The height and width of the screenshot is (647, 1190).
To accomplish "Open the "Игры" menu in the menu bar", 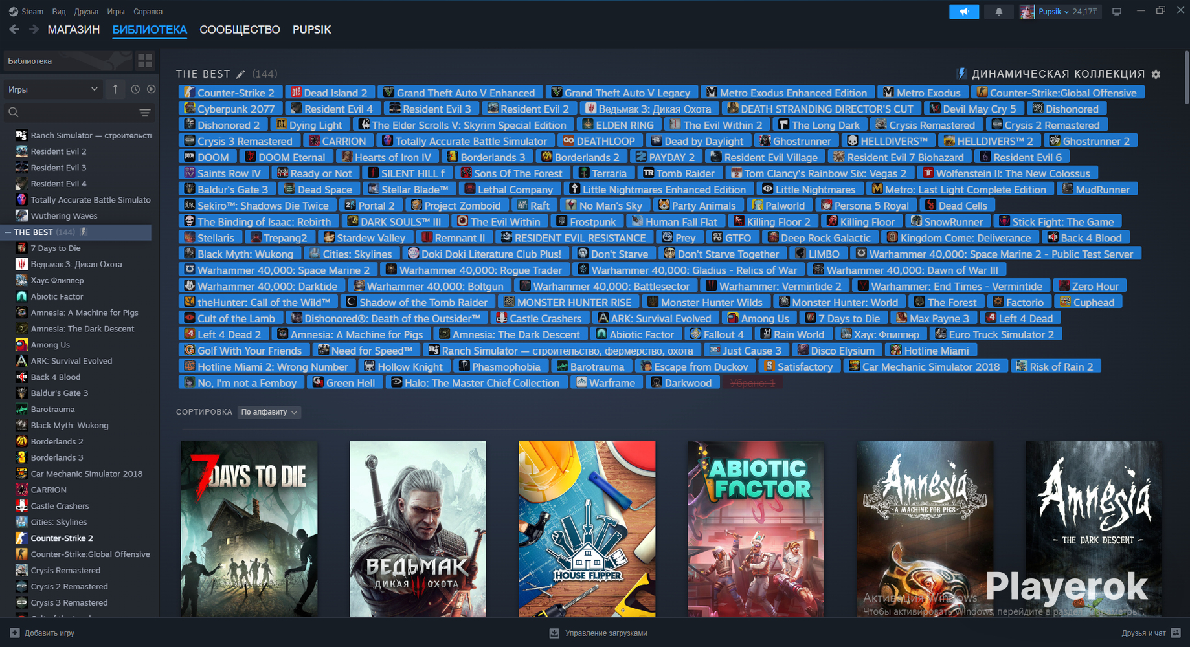I will [116, 12].
